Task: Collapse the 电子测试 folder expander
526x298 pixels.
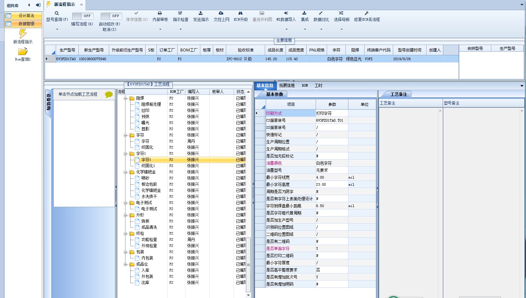Action: click(125, 203)
